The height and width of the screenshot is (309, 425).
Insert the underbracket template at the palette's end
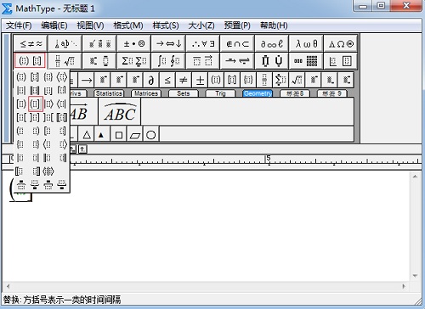[x=62, y=184]
